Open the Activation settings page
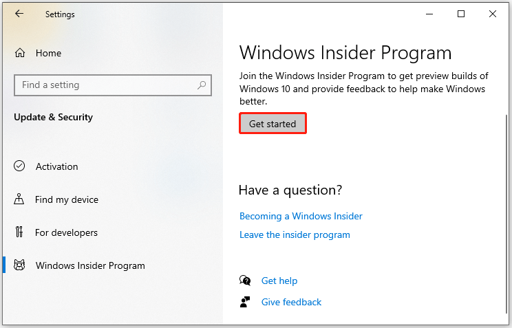This screenshot has height=328, width=512. (x=57, y=166)
